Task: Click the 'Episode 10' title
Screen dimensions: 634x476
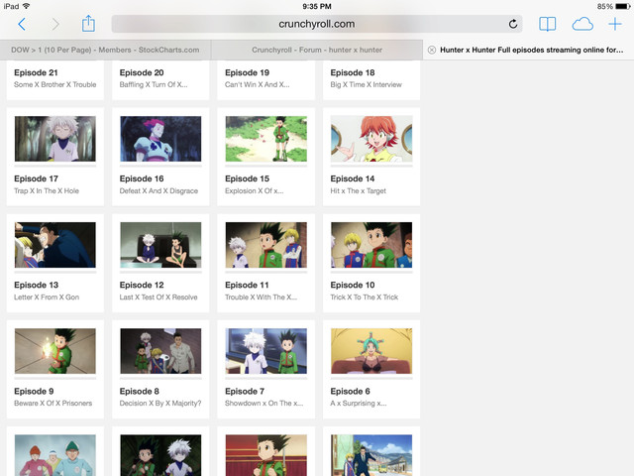Action: tap(353, 285)
